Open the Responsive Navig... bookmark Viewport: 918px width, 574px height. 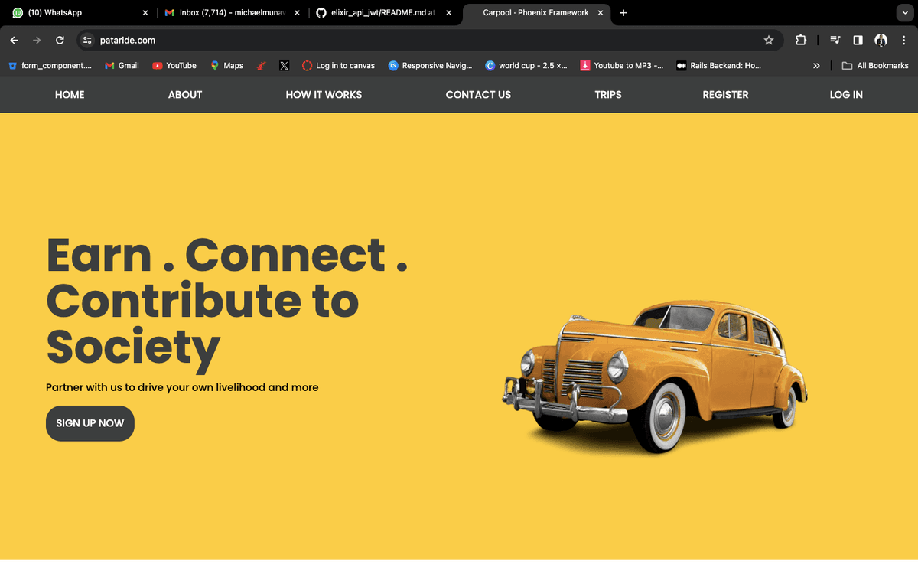tap(430, 66)
